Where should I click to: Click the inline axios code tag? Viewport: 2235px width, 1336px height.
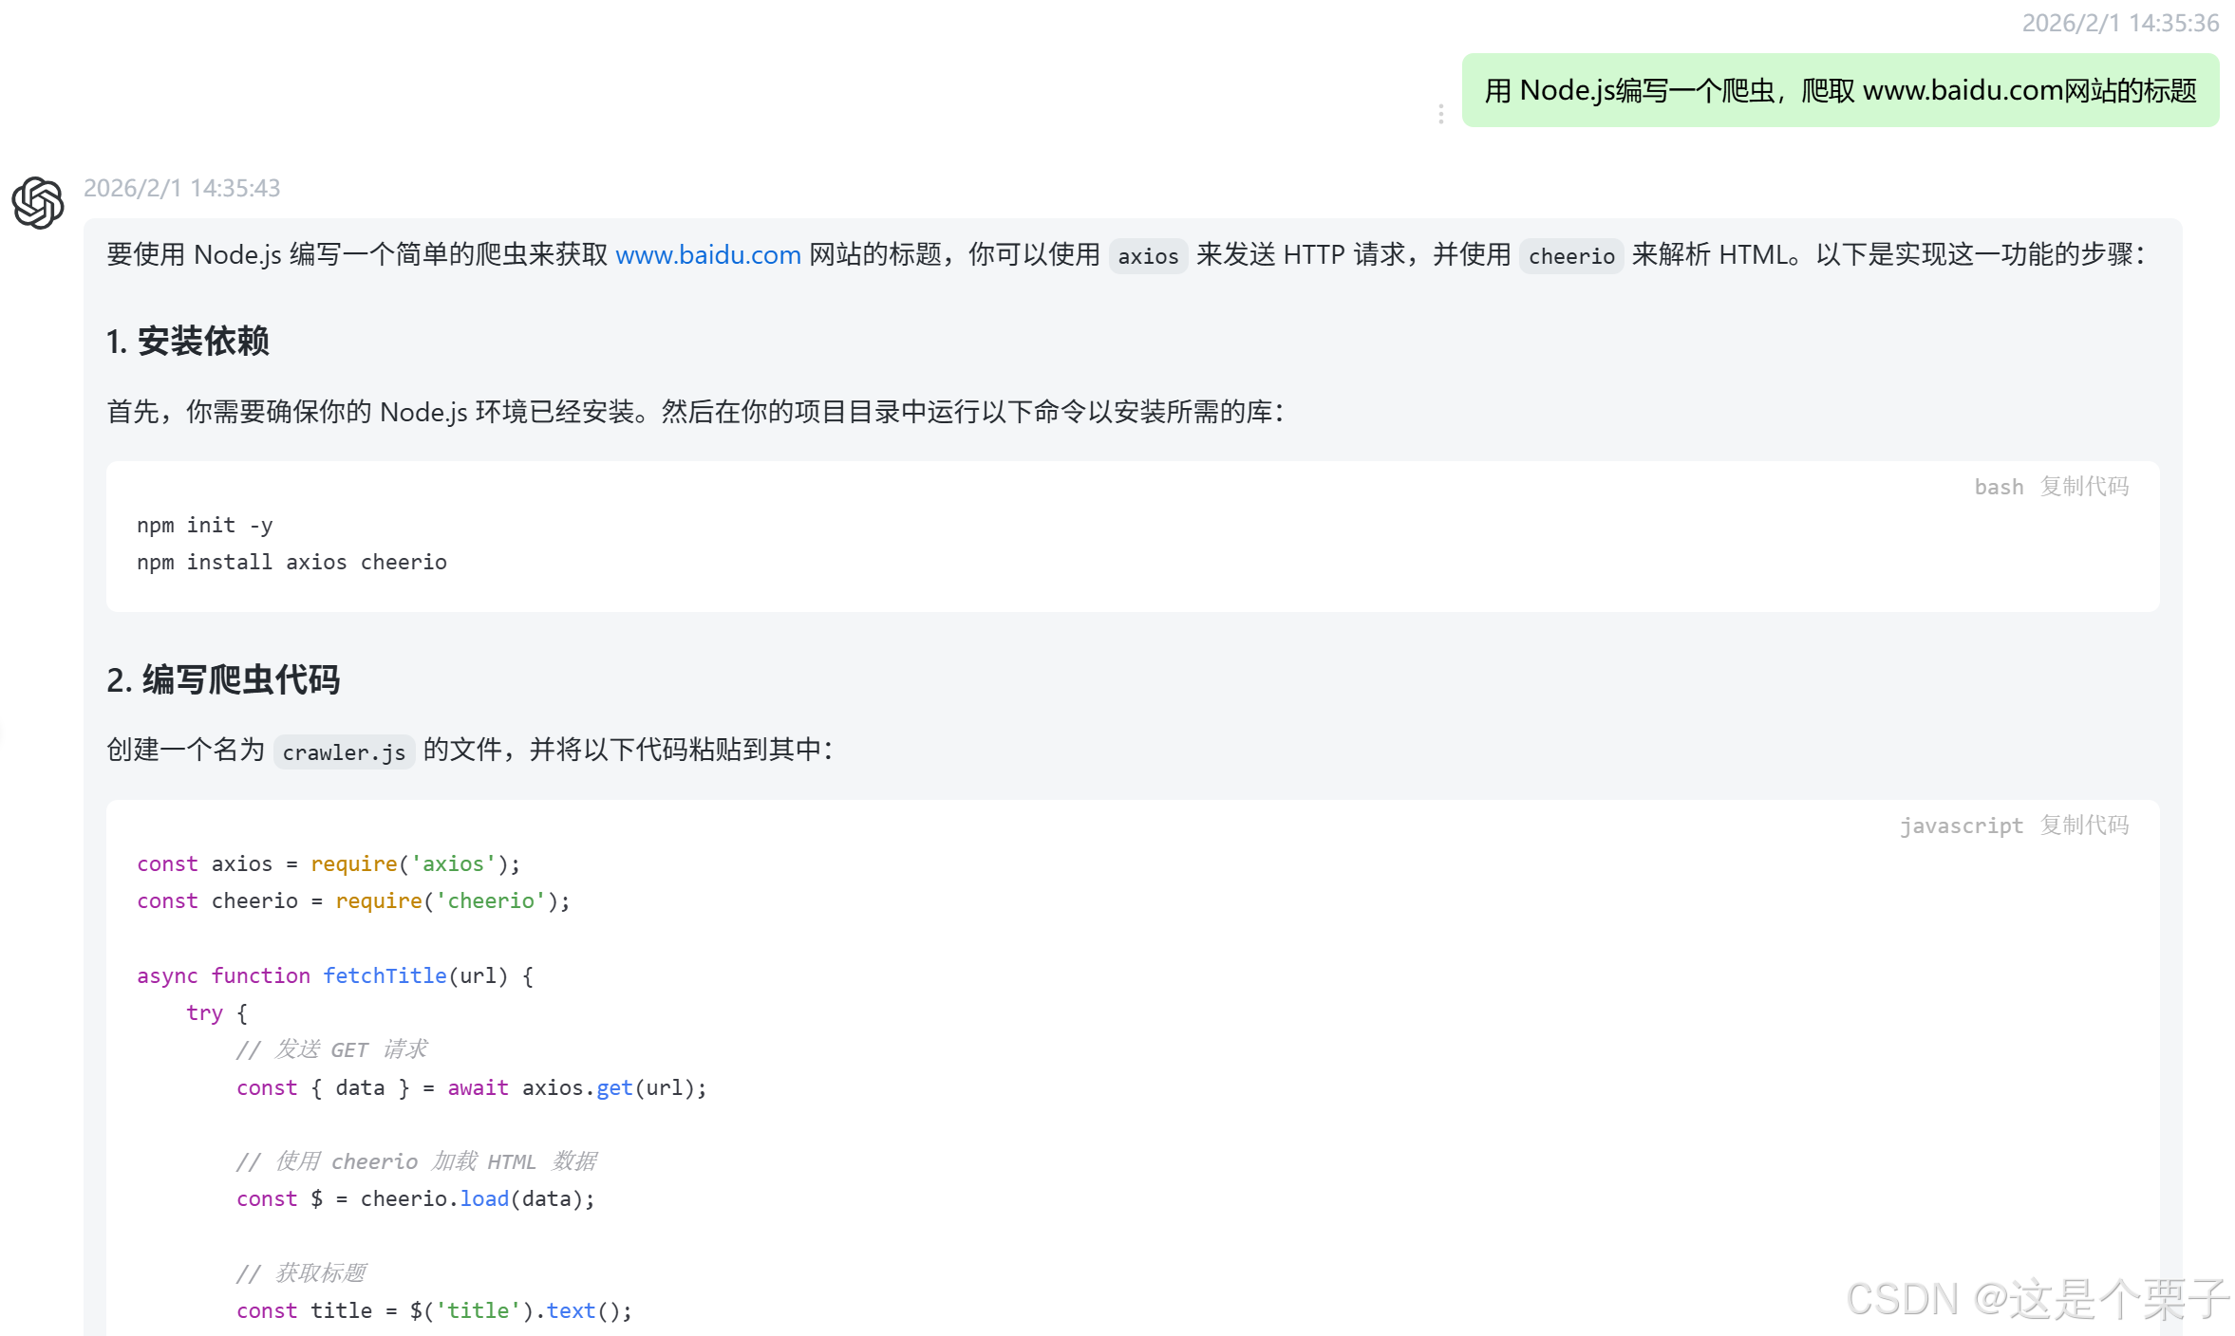point(1147,256)
